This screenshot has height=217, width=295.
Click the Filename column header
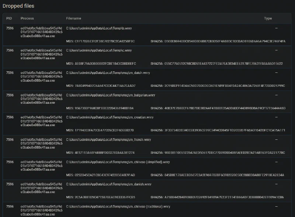(73, 18)
